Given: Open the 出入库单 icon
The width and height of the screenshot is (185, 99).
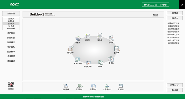Looking at the screenshot, I should coord(70,48).
